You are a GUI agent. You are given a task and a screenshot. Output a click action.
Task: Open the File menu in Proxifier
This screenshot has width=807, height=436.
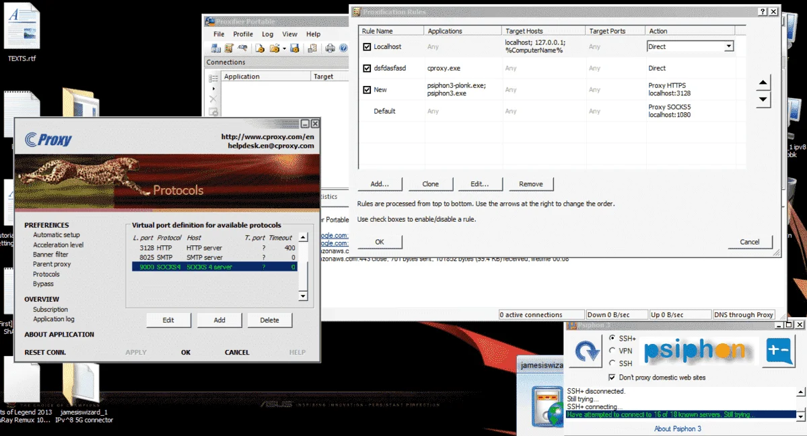tap(219, 34)
